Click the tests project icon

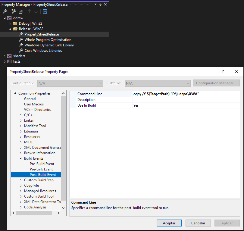(x=9, y=61)
